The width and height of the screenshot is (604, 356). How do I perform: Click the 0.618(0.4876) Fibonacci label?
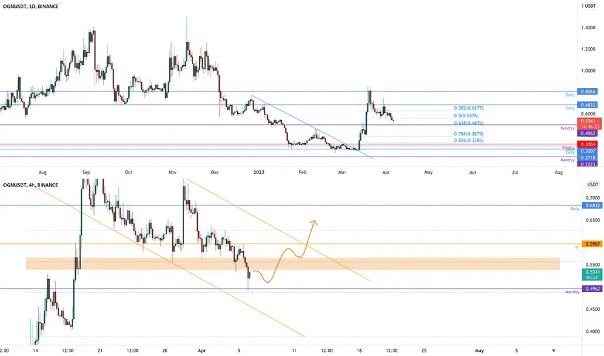[469, 123]
